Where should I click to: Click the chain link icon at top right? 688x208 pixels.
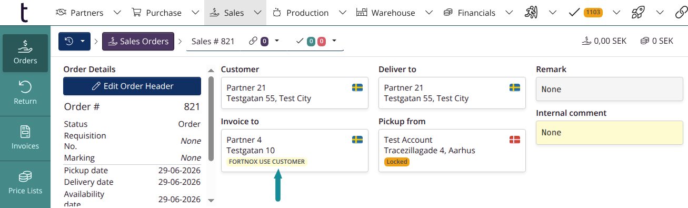tap(681, 13)
